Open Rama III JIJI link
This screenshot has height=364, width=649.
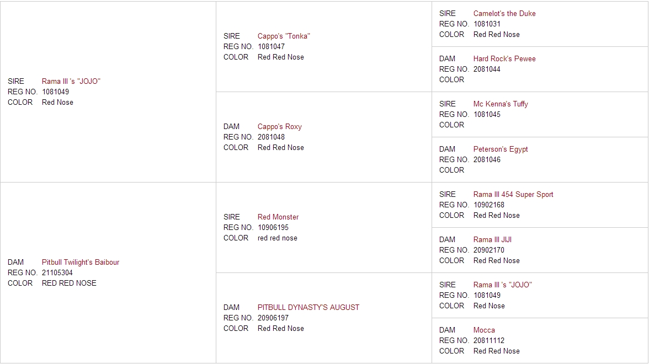click(x=492, y=239)
